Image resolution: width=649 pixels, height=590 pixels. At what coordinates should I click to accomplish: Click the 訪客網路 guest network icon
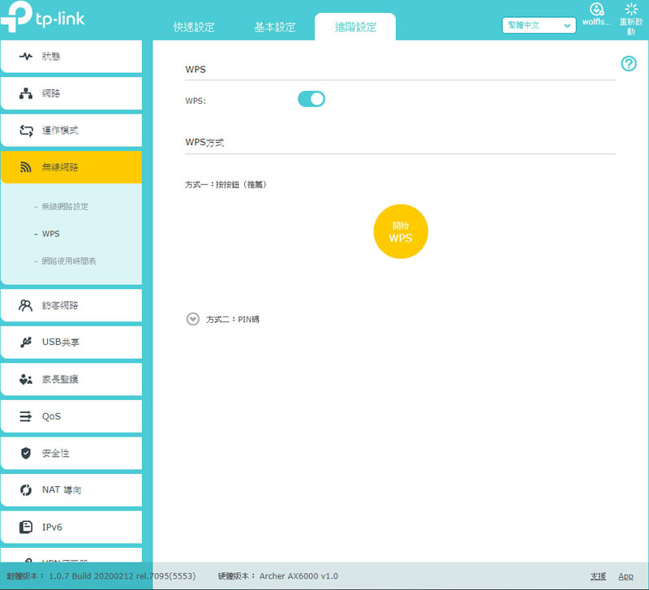click(26, 306)
